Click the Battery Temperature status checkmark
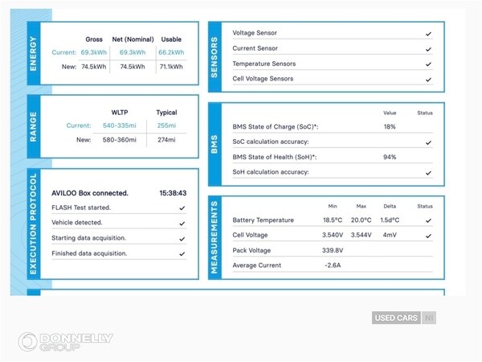This screenshot has height=362, width=482. click(x=428, y=220)
